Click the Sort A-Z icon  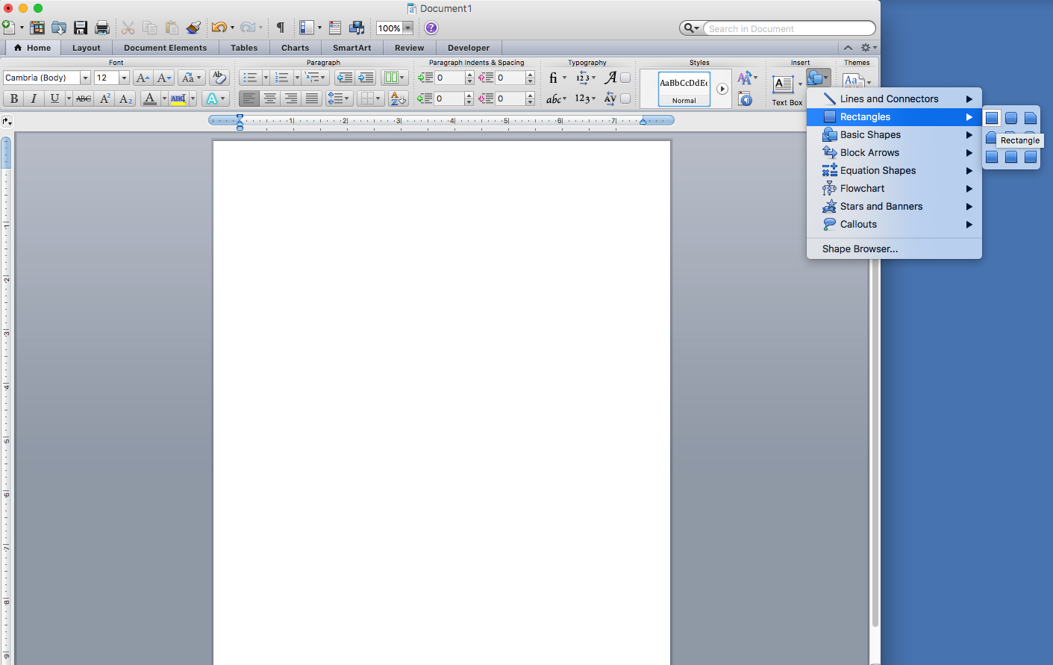coord(398,99)
